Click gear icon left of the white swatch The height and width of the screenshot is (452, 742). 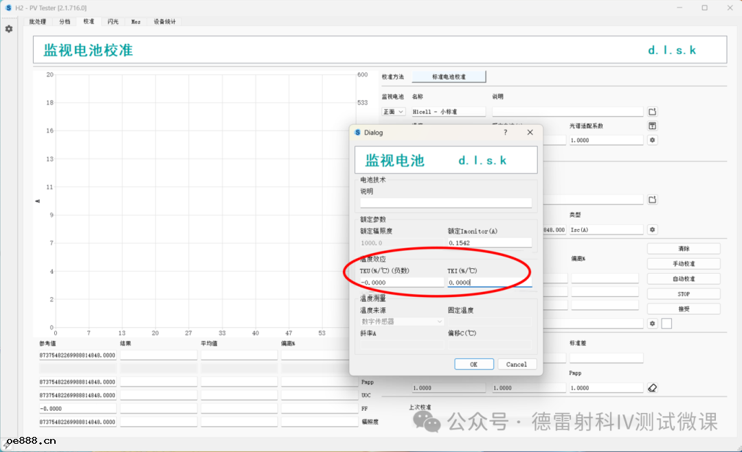click(653, 323)
